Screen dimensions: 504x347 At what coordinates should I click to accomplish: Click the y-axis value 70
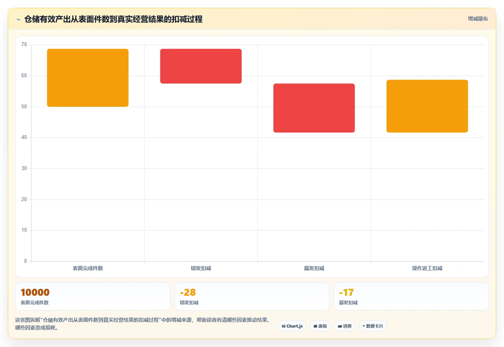[24, 45]
